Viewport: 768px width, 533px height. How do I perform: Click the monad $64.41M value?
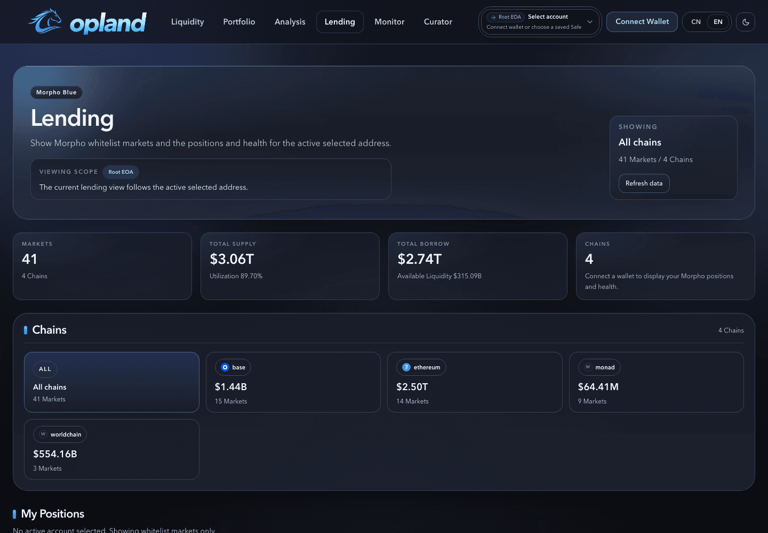click(598, 387)
